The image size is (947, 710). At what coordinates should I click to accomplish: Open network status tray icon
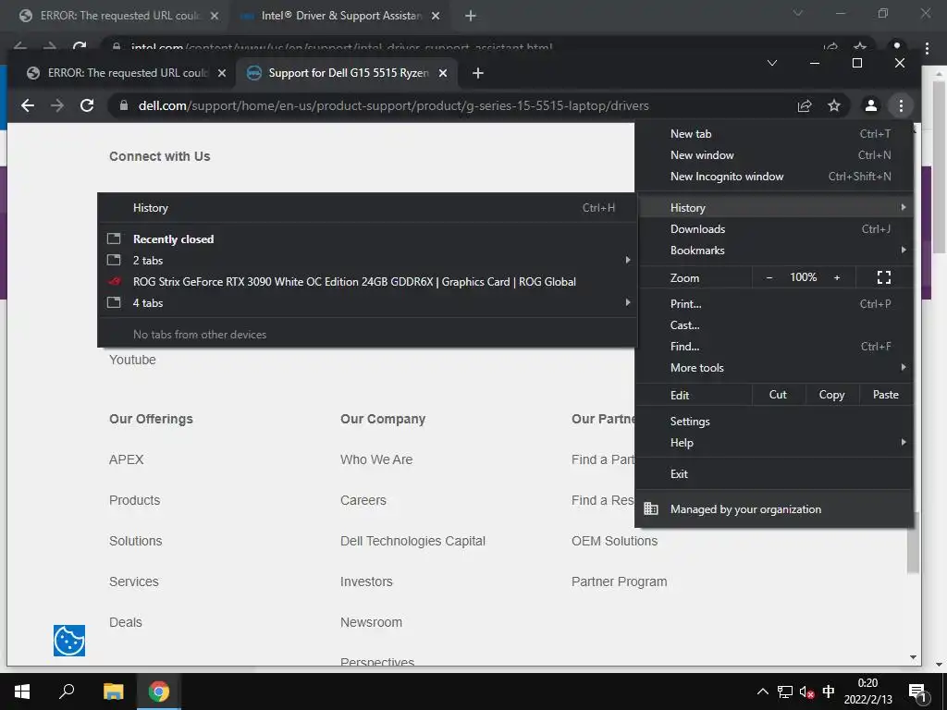pos(784,692)
